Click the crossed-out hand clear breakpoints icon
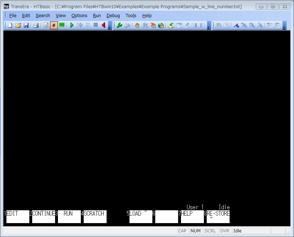The image size is (294, 237). click(x=145, y=25)
